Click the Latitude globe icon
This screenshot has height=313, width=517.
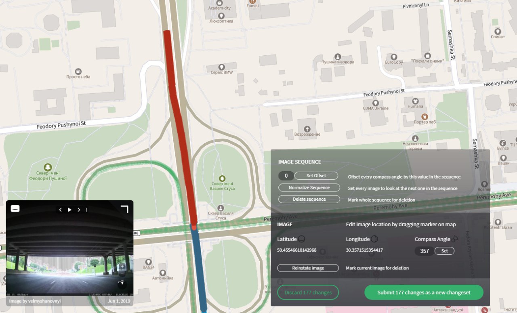point(301,239)
